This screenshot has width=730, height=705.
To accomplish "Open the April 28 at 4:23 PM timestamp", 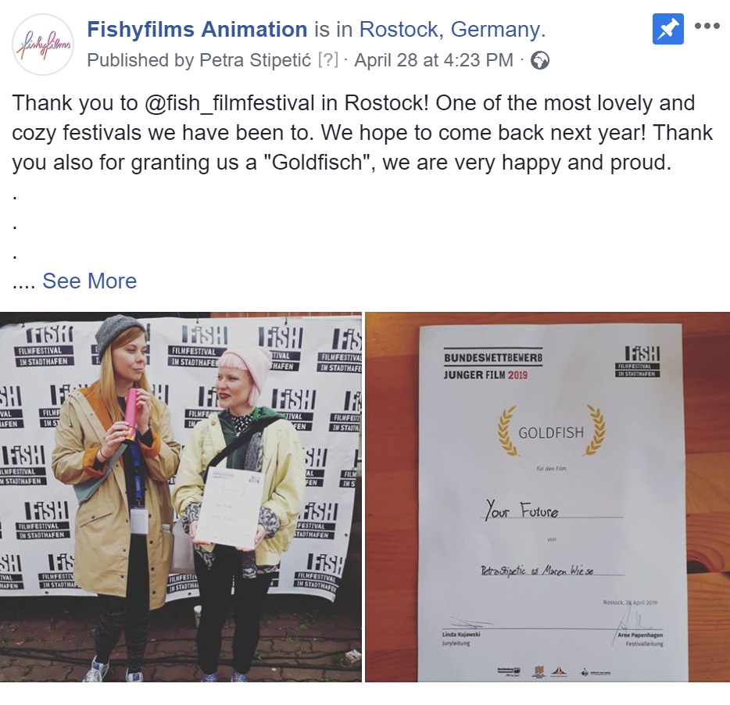I will click(x=434, y=60).
